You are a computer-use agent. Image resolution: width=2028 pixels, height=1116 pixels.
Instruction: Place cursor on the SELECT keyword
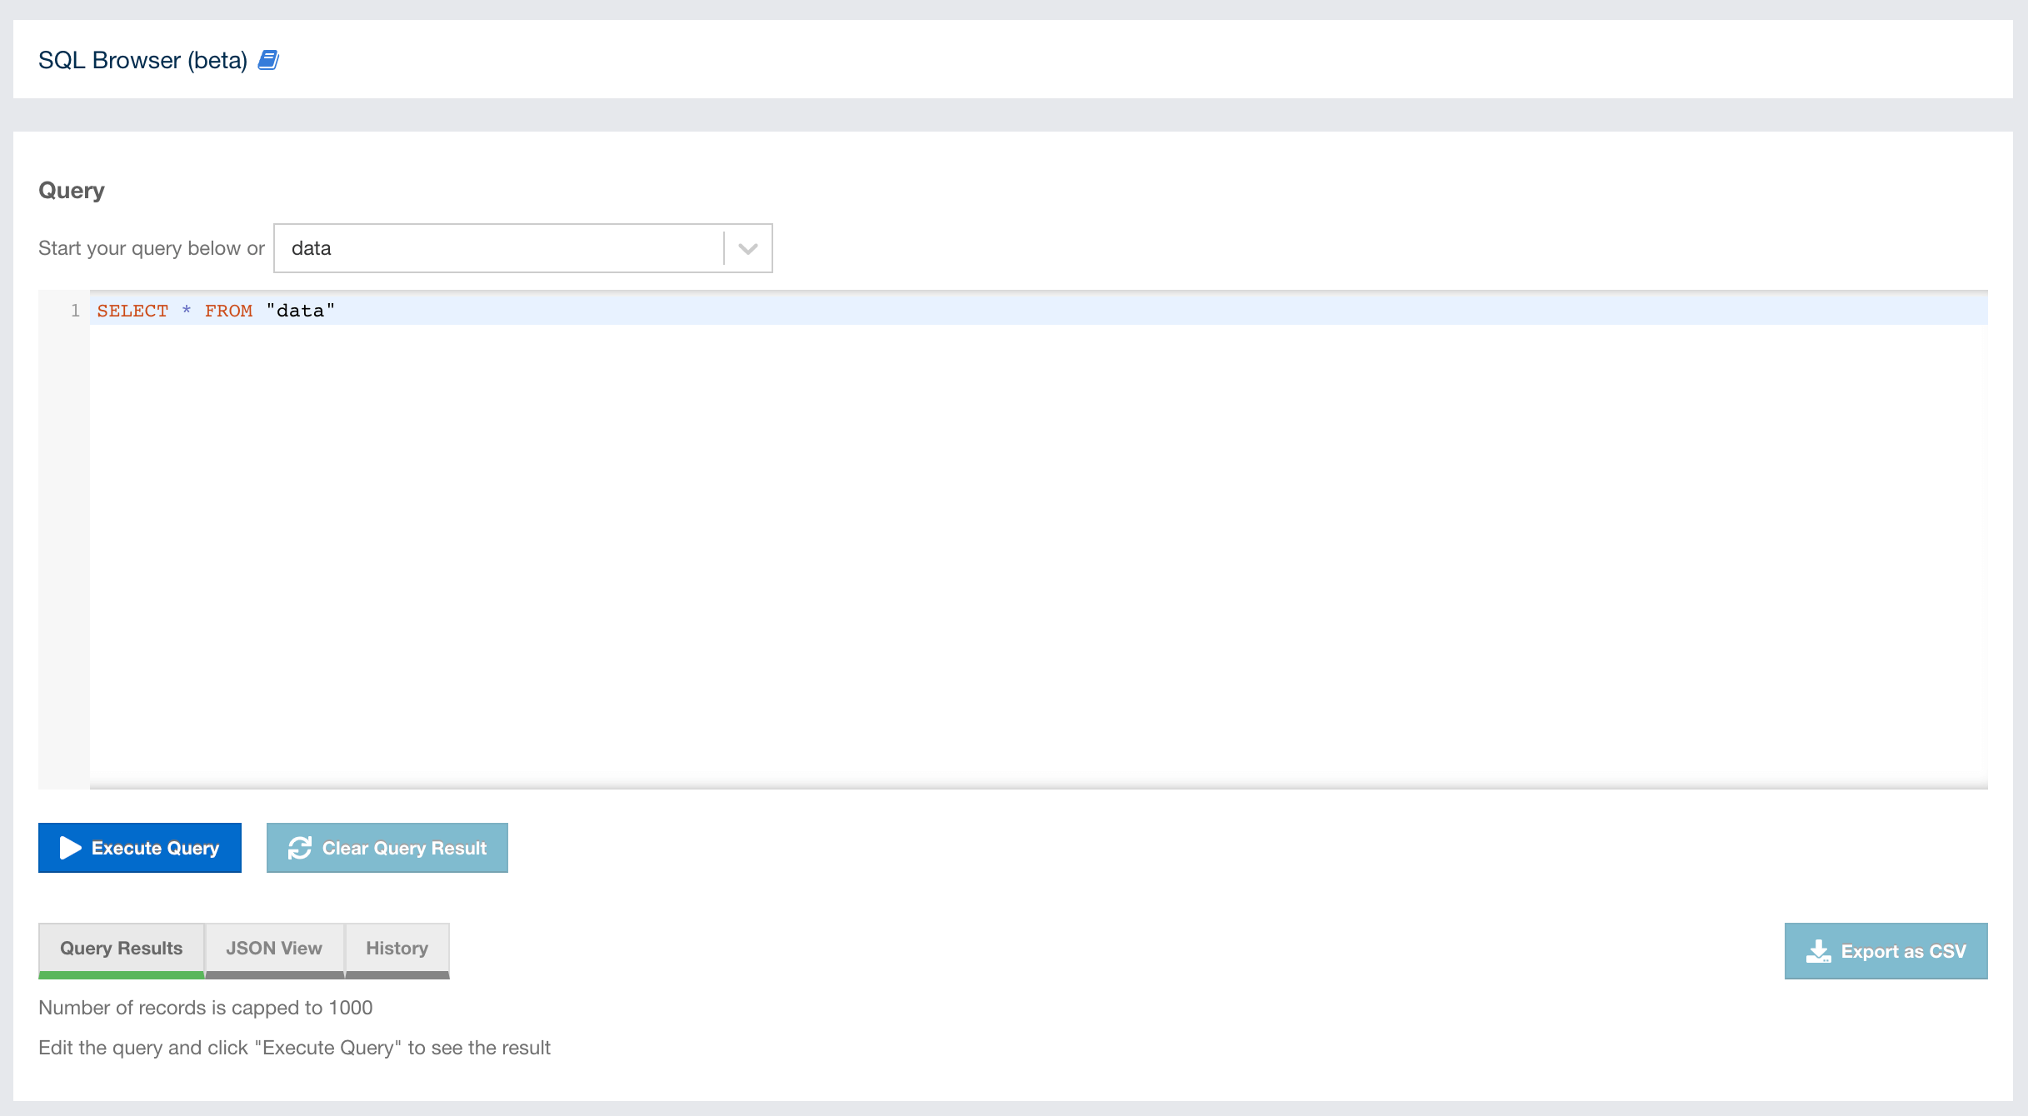[x=132, y=311]
